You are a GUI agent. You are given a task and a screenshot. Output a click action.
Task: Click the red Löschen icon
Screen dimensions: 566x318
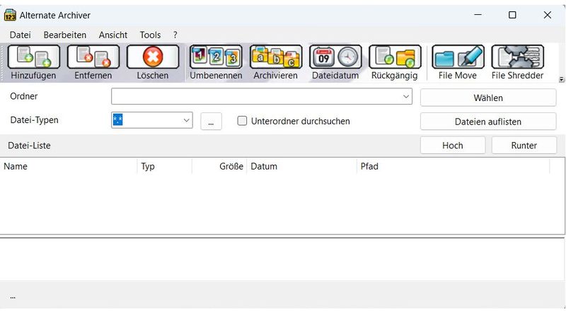point(153,57)
